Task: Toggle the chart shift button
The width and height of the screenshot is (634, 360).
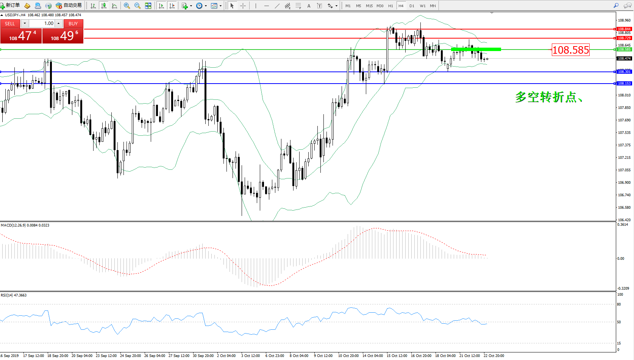Action: tap(172, 6)
